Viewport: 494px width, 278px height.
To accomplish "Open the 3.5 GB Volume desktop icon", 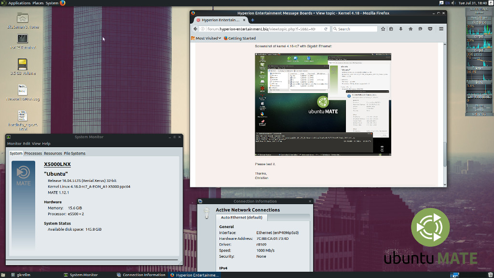I will tap(22, 64).
